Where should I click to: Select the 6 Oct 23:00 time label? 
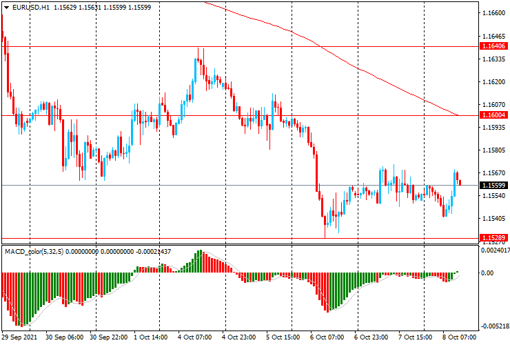[x=371, y=337]
